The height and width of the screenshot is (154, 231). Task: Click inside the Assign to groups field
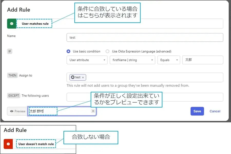(x=154, y=77)
